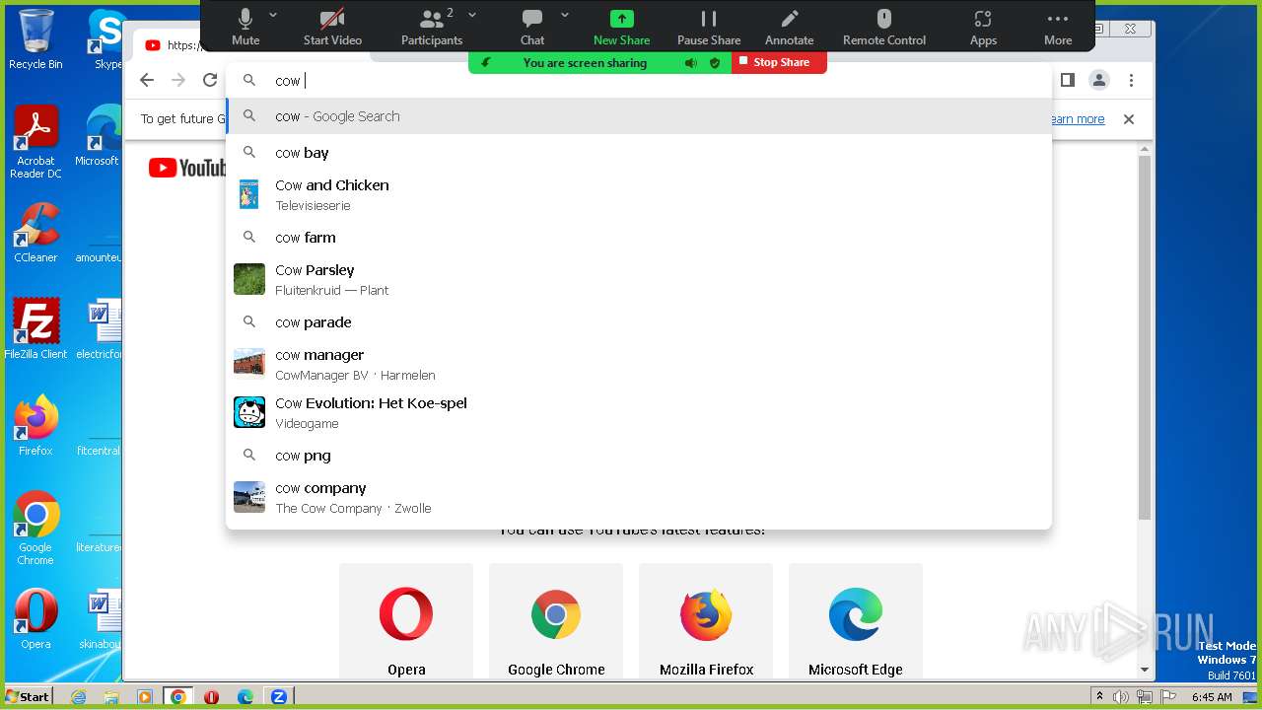Open More options in Zoom toolbar
1262x710 pixels.
click(1058, 27)
